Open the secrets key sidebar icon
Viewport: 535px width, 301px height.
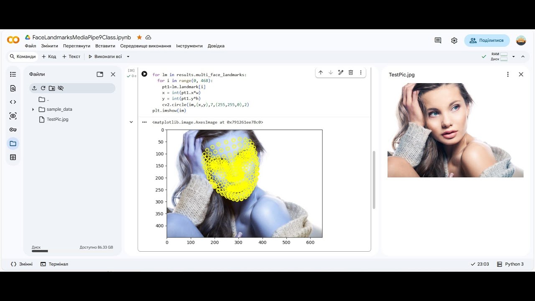[x=13, y=130]
